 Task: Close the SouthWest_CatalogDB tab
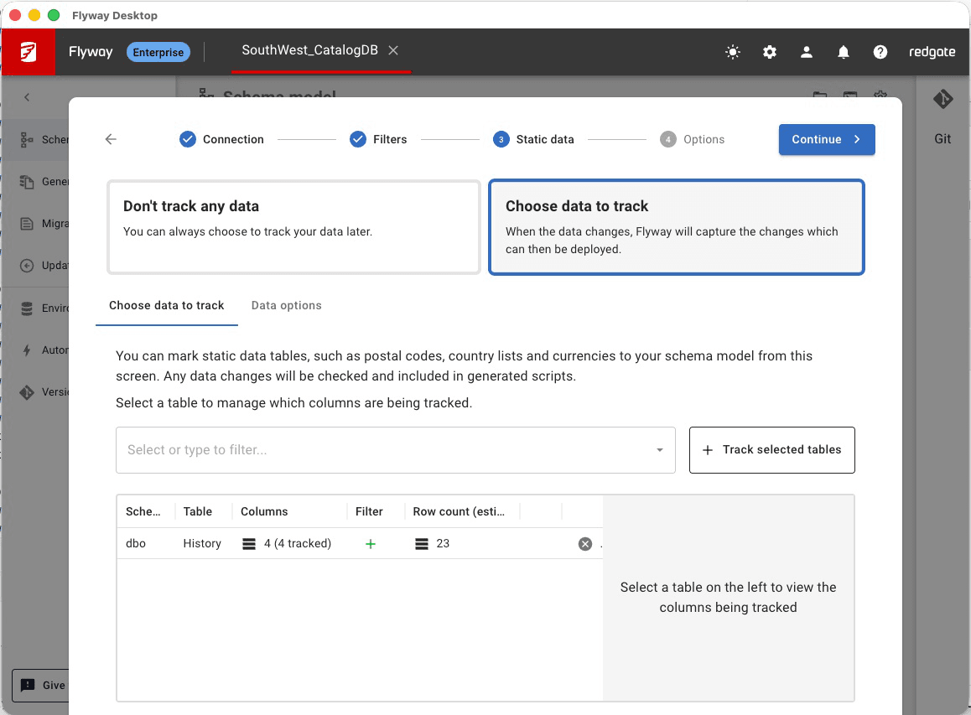pos(393,50)
